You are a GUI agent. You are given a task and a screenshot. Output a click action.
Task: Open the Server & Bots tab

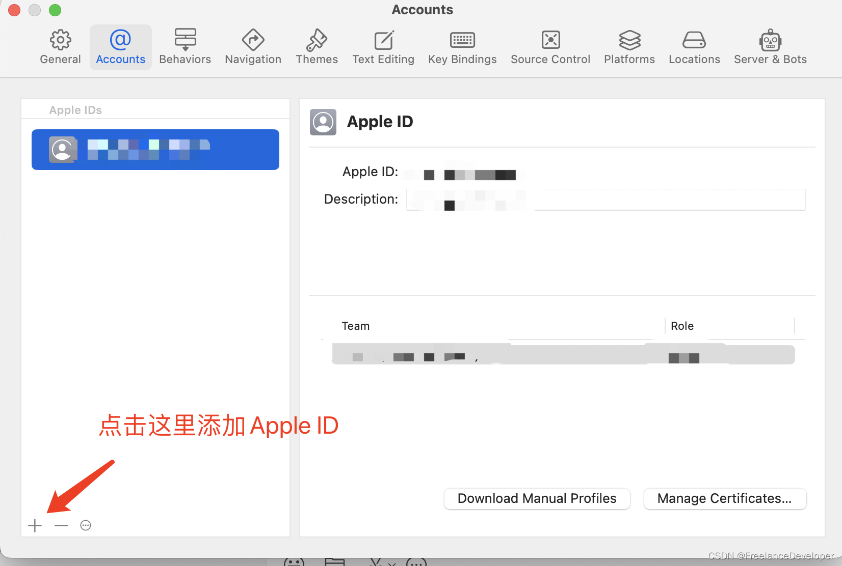[x=770, y=47]
